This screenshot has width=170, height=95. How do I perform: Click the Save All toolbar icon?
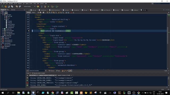[12, 7]
